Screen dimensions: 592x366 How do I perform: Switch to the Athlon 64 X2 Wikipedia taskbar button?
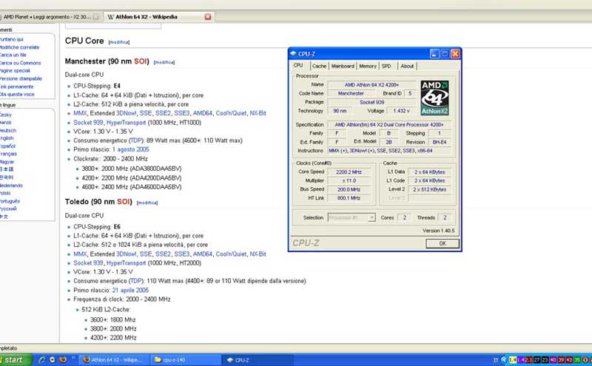pyautogui.click(x=114, y=360)
